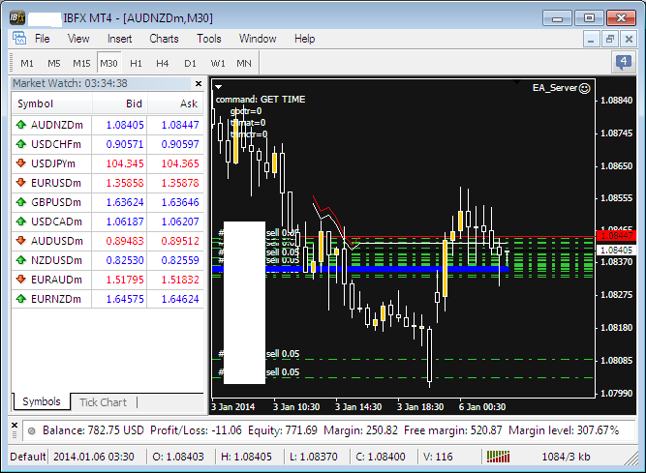The width and height of the screenshot is (646, 473).
Task: Select AUDUSDm down-arrow icon in Market Watch
Action: [x=21, y=241]
